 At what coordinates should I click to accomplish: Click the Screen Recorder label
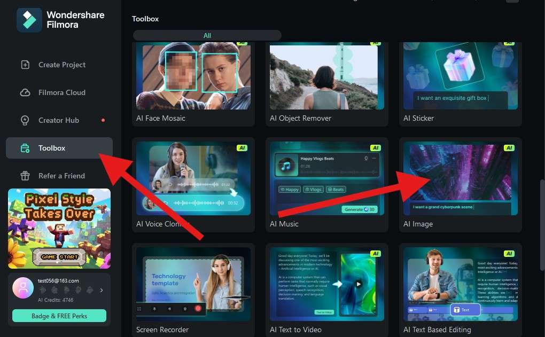point(162,330)
